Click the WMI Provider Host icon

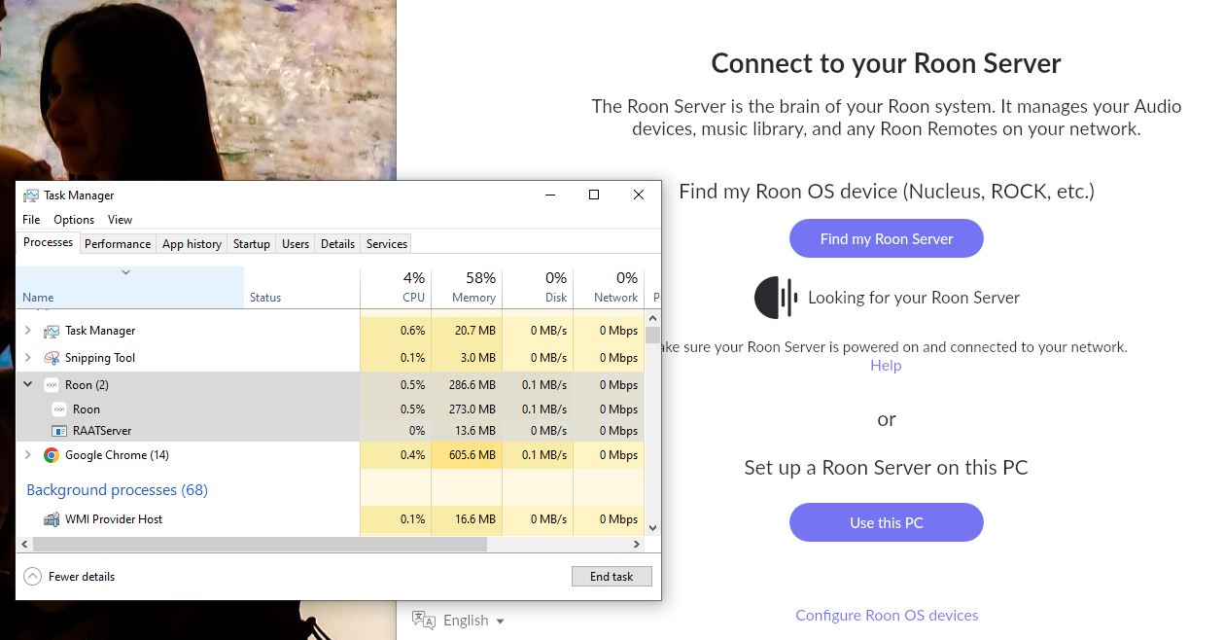(x=52, y=519)
